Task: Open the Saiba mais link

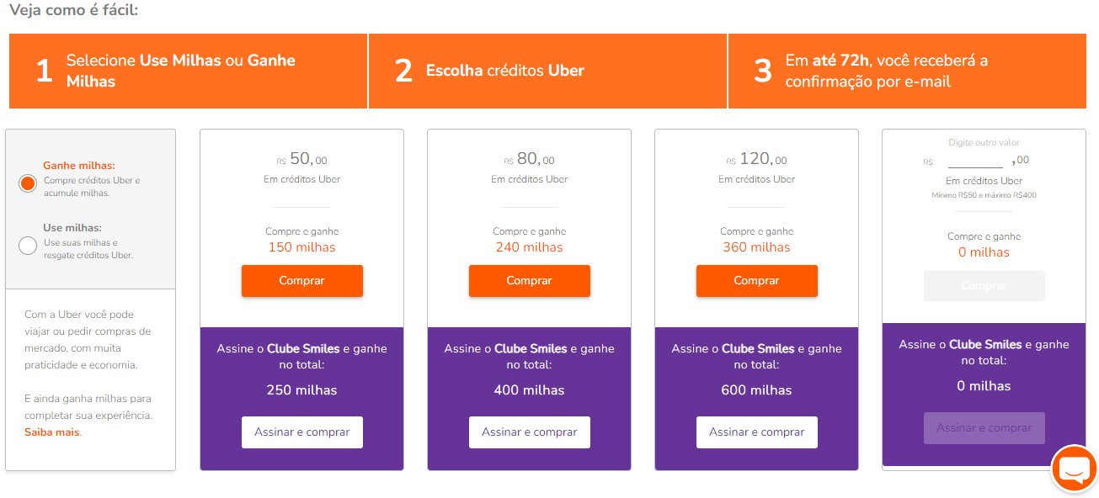Action: 52,432
